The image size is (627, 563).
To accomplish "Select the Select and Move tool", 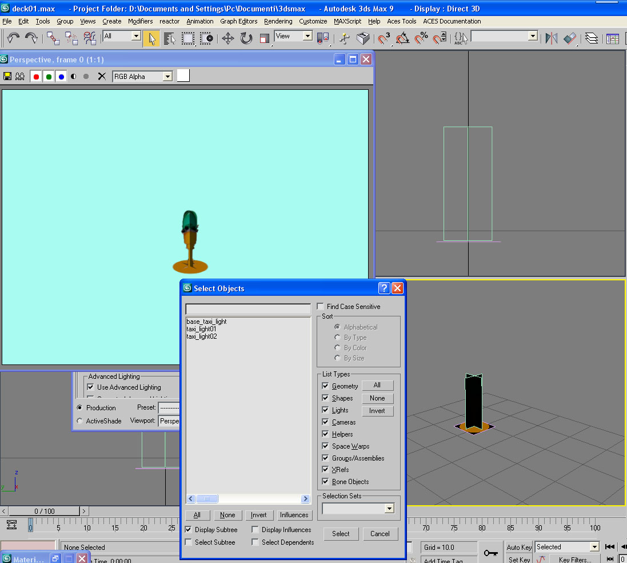I will pyautogui.click(x=227, y=38).
